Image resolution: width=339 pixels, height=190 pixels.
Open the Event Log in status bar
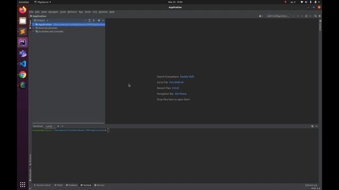click(311, 185)
